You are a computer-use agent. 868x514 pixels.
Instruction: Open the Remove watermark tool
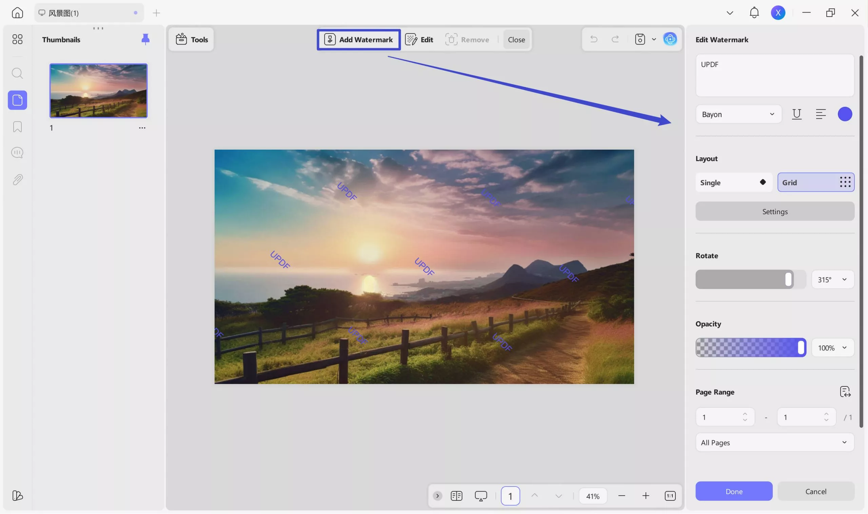coord(467,39)
